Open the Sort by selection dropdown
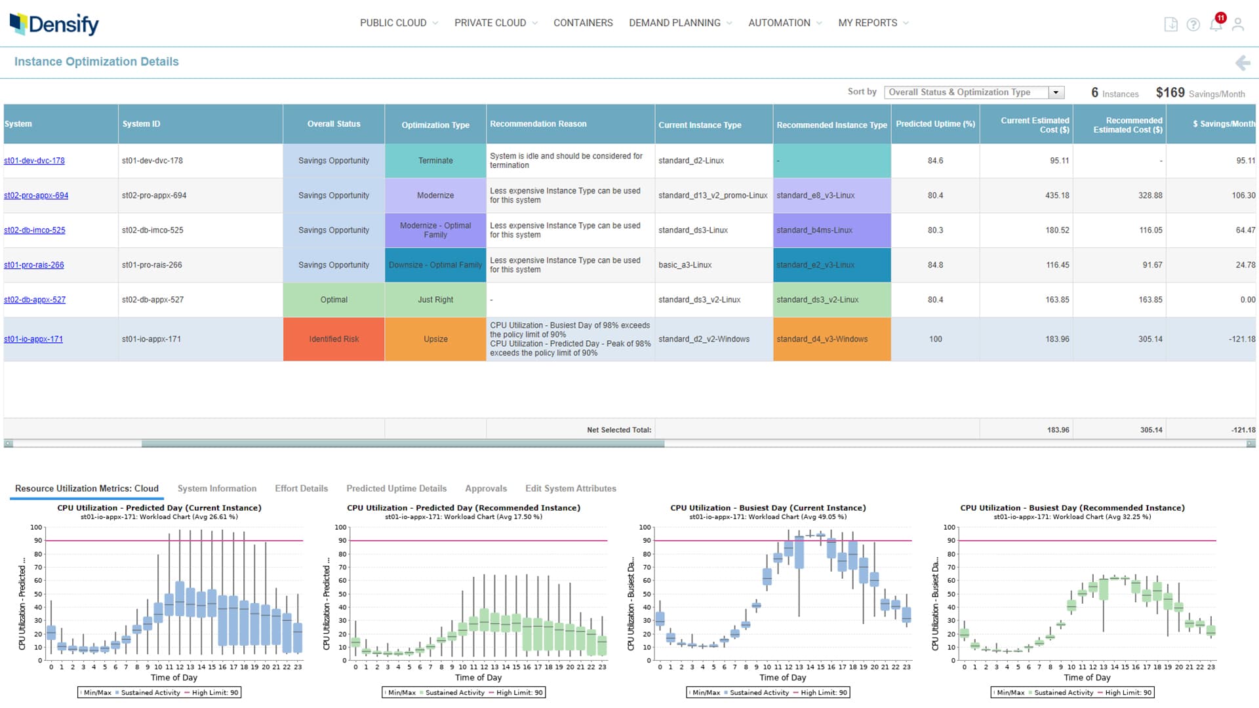 [x=1056, y=92]
